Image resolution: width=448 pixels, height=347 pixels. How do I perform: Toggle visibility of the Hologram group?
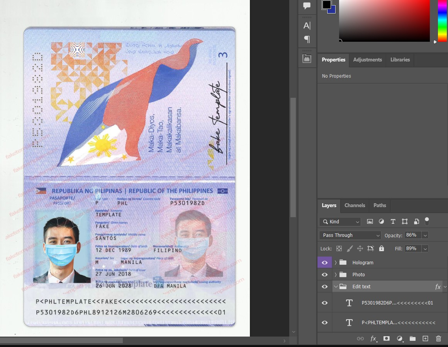(324, 262)
